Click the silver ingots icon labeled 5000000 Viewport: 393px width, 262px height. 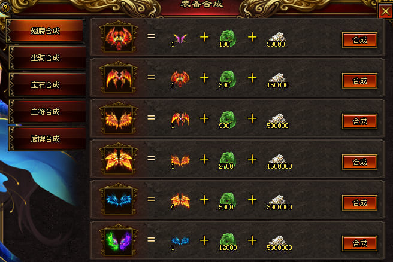click(279, 243)
